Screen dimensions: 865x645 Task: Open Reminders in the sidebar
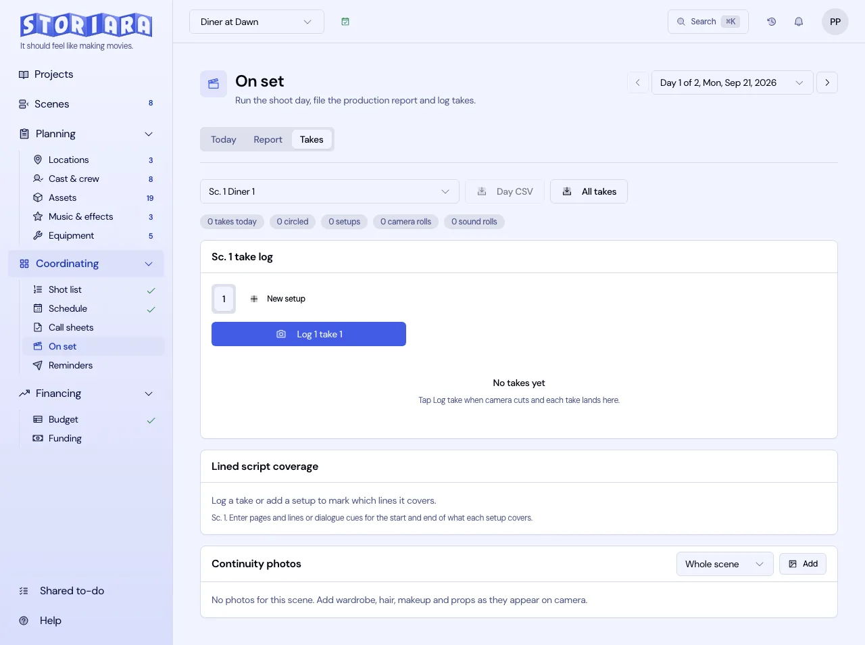pos(93,365)
